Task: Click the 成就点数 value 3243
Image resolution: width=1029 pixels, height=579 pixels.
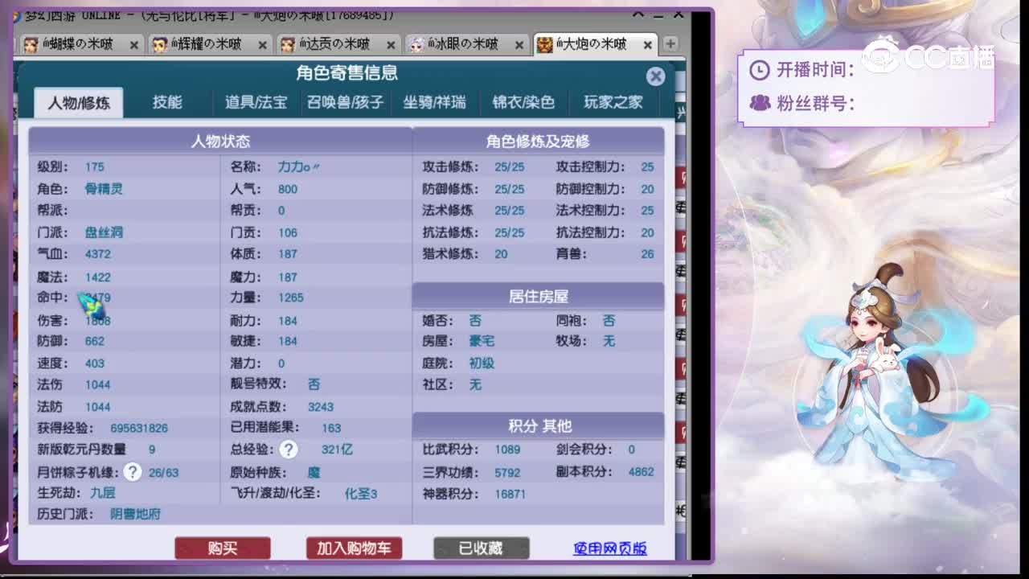Action: click(x=320, y=407)
